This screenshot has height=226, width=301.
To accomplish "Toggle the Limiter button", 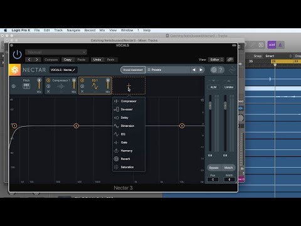I will pyautogui.click(x=229, y=87).
